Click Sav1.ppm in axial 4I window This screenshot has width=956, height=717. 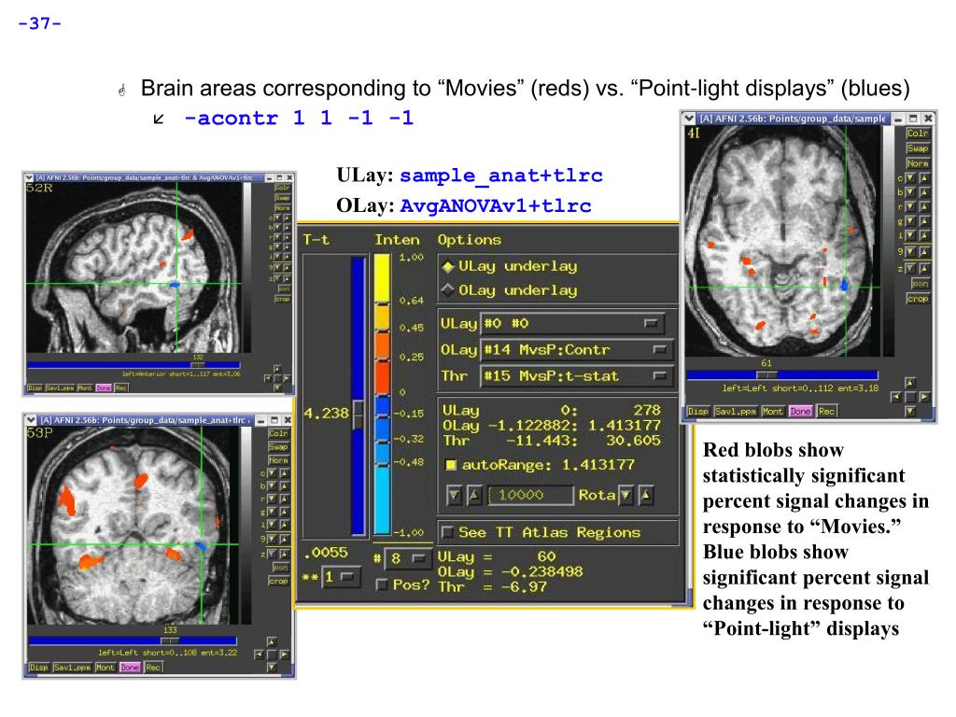click(736, 412)
